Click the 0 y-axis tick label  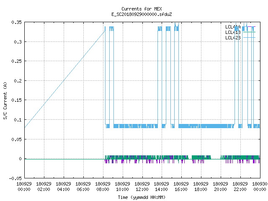21,159
